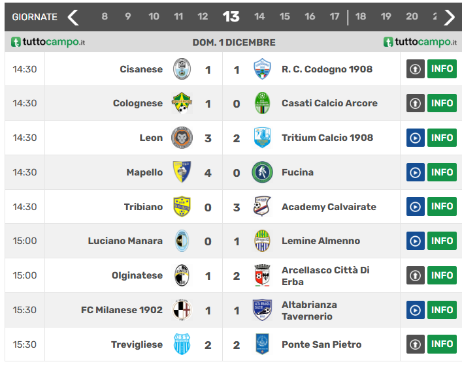Go to previous matchdays with left arrow
Image resolution: width=462 pixels, height=366 pixels.
(73, 17)
